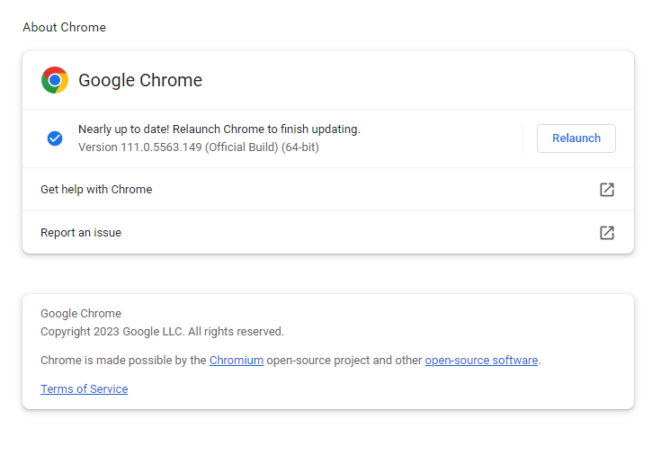Select the Report an issue row
Image resolution: width=670 pixels, height=464 pixels.
tap(81, 233)
